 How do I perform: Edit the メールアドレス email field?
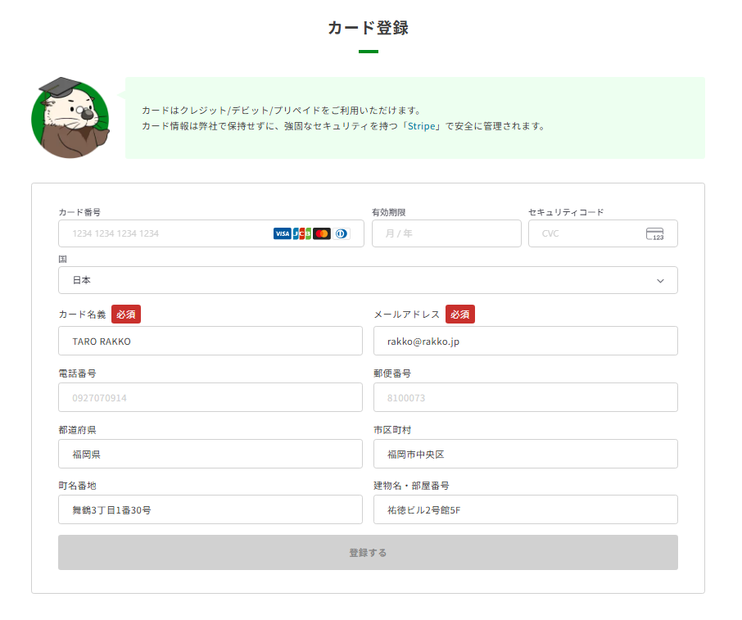pos(525,341)
